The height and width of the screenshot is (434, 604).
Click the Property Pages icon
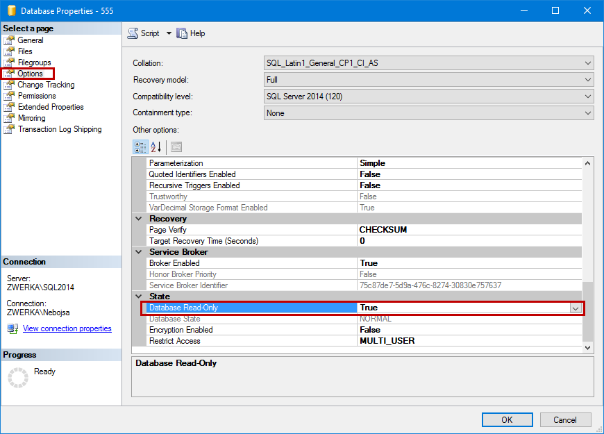coord(176,147)
